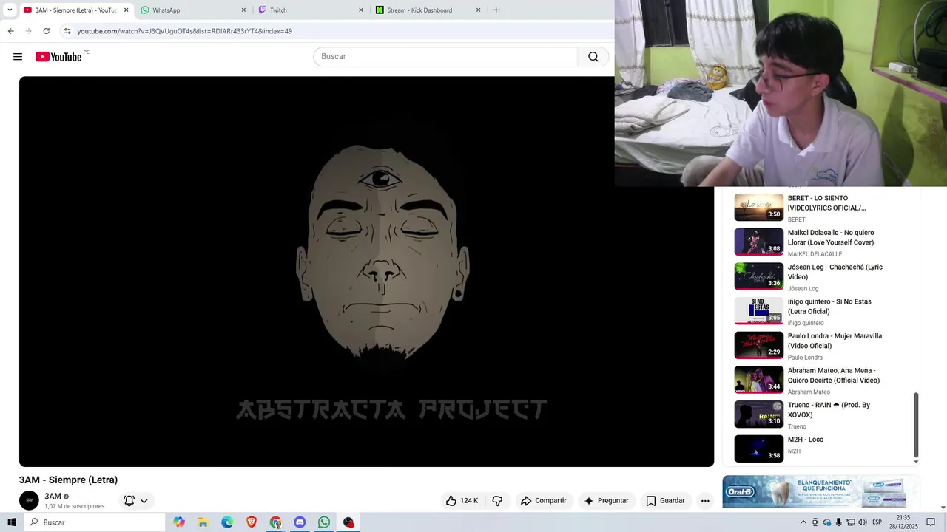Close the Kick Dashboard tab
The image size is (947, 532).
click(478, 10)
